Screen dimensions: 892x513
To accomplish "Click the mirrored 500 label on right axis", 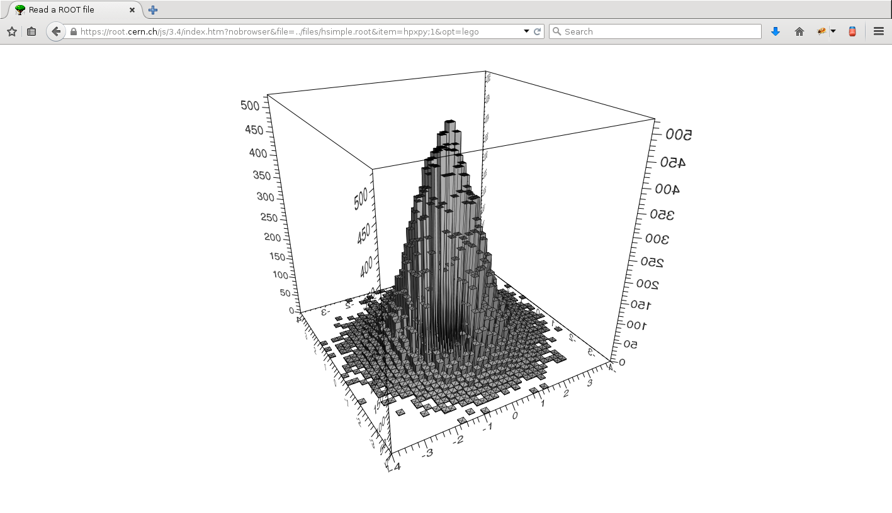I will (679, 135).
